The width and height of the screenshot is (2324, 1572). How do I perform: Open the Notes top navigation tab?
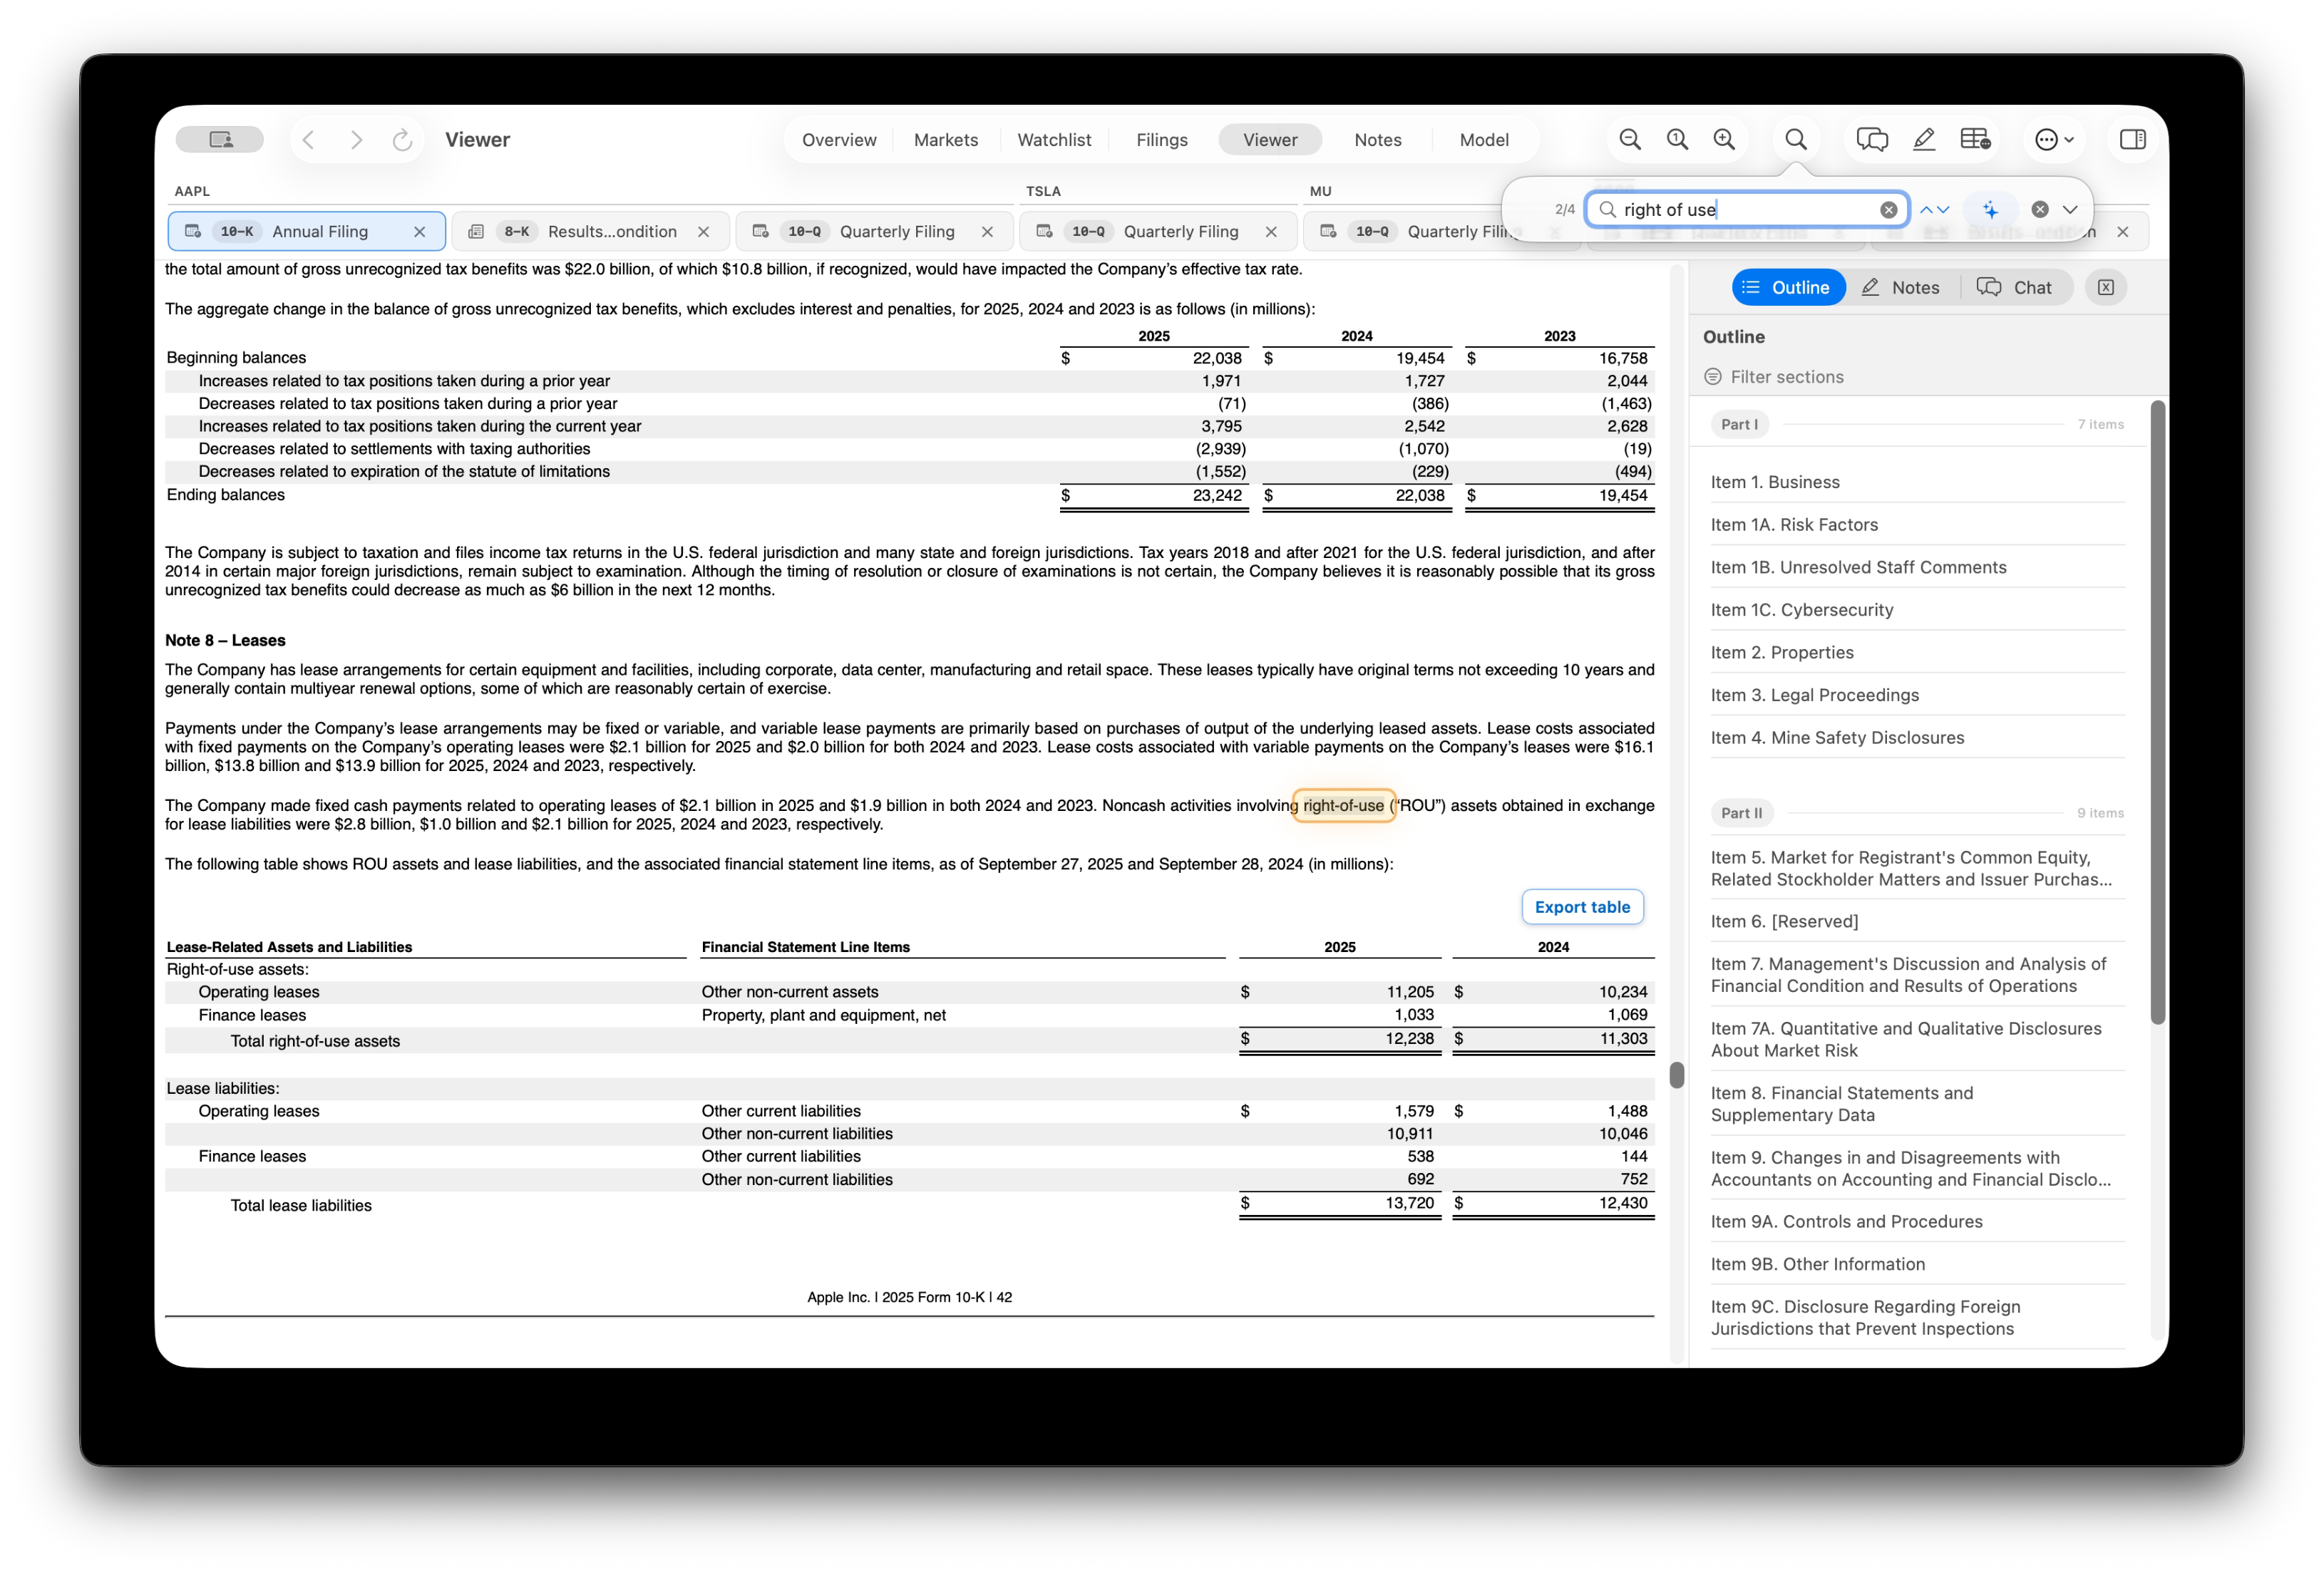click(1378, 140)
